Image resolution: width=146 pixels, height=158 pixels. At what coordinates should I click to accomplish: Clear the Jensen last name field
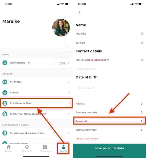(x=142, y=43)
